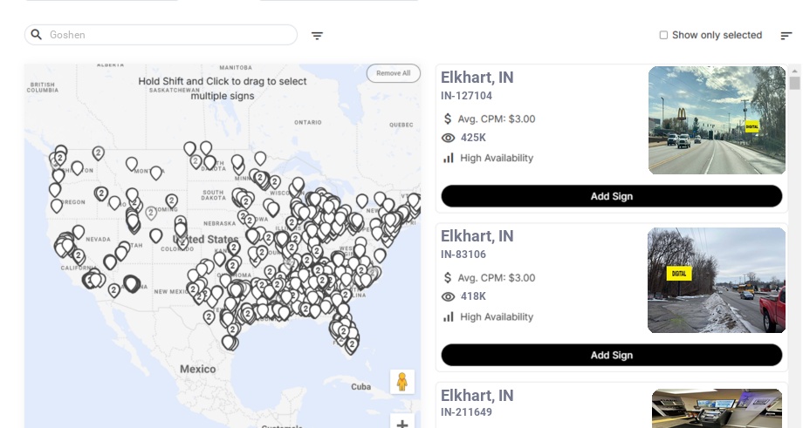803x428 pixels.
Task: Open the IN-83106 snowy road photo
Action: [717, 280]
